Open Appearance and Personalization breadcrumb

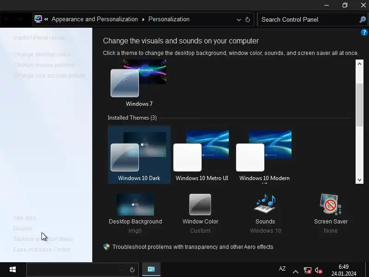[95, 19]
